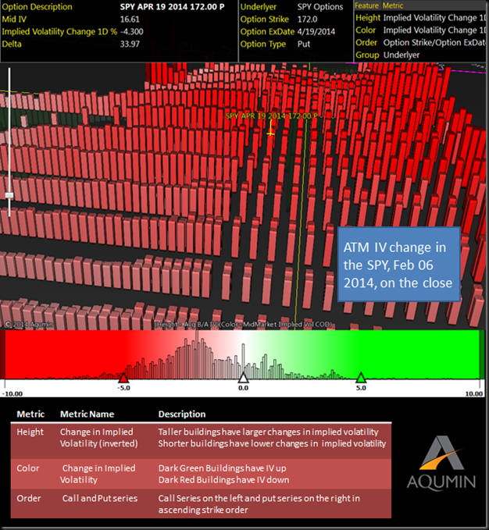Select the red -5.0 triangle marker

pyautogui.click(x=123, y=377)
